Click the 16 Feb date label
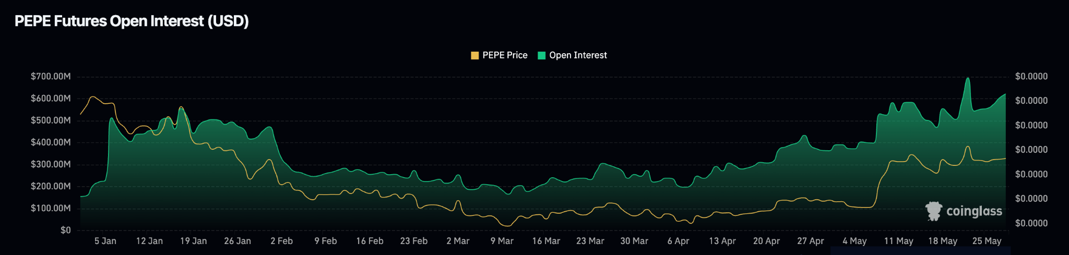 [x=370, y=241]
